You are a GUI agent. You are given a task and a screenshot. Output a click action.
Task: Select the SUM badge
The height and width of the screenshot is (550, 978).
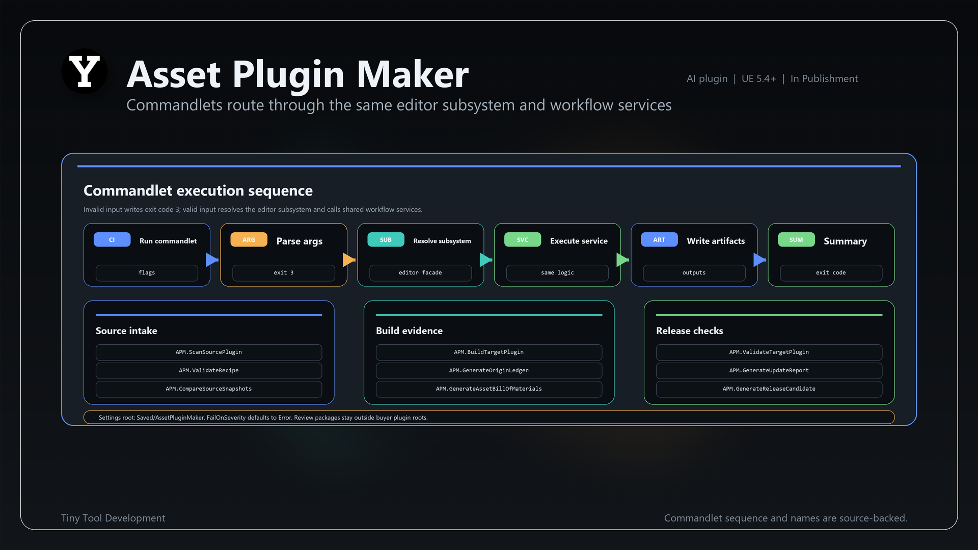click(796, 240)
